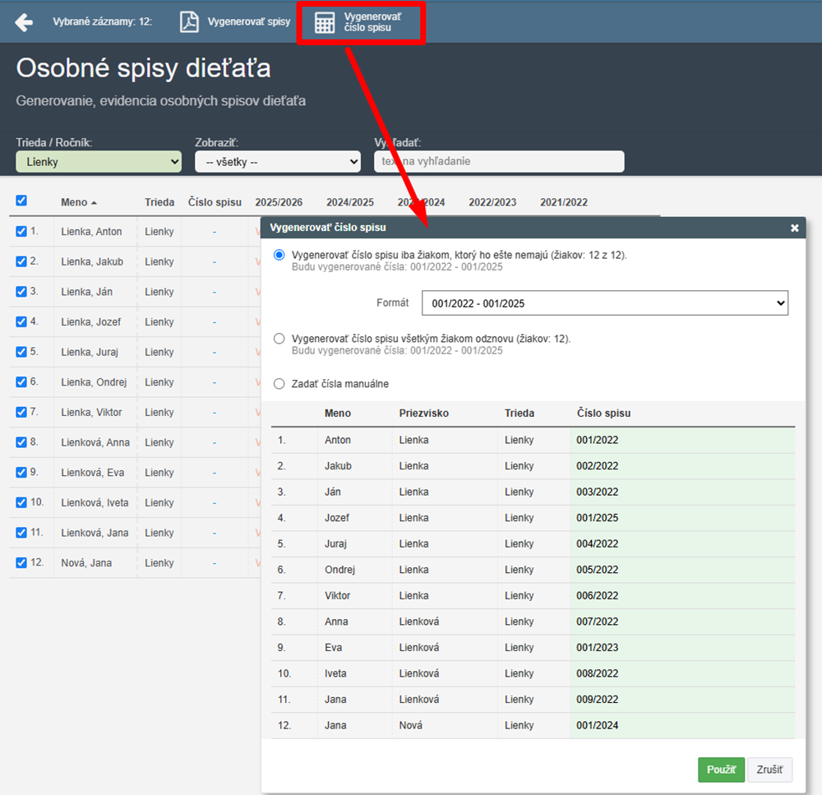822x795 pixels.
Task: Uncheck the row for Lienková, Eva
Action: (x=21, y=473)
